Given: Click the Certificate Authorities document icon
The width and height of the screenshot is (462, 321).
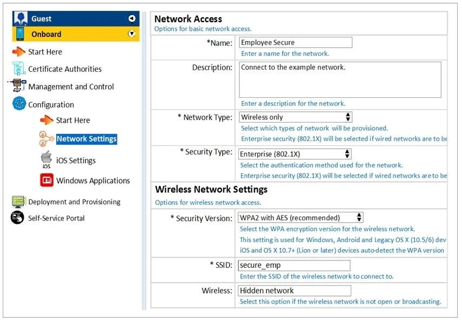Looking at the screenshot, I should tap(19, 69).
